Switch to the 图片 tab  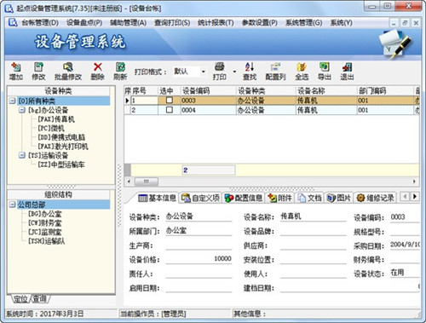339,198
